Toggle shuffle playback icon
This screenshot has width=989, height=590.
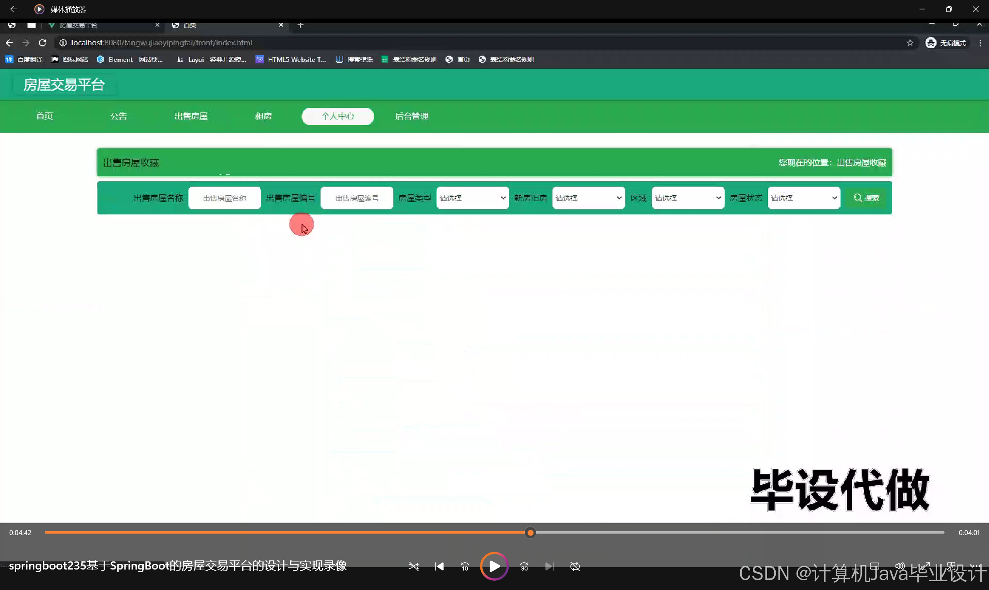point(414,566)
